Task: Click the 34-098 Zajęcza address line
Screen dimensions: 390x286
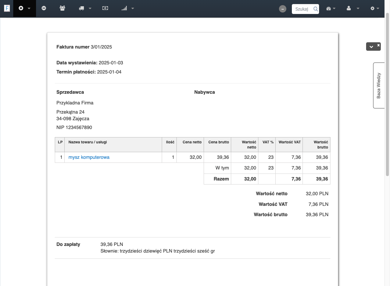Action: click(73, 119)
